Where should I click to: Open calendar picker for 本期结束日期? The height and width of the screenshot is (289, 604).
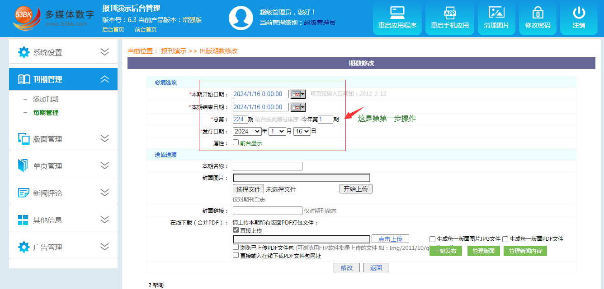pos(298,107)
